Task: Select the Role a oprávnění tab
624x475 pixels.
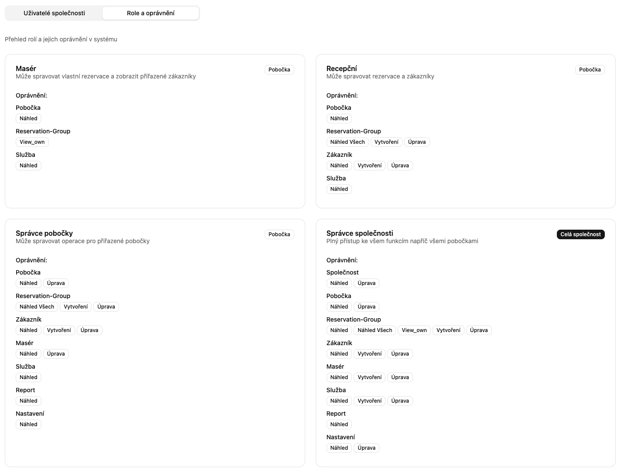Action: point(150,13)
